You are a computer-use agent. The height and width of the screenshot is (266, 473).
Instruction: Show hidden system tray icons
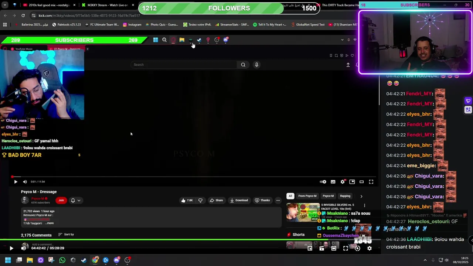tap(425, 260)
